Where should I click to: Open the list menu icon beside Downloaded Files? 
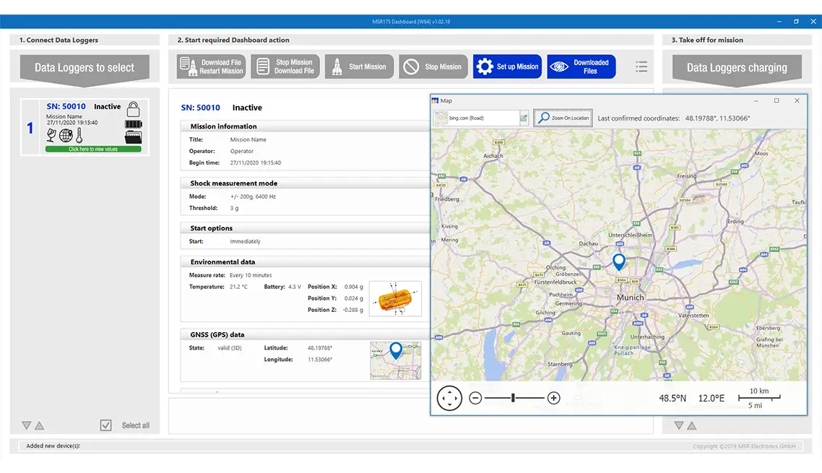(641, 66)
